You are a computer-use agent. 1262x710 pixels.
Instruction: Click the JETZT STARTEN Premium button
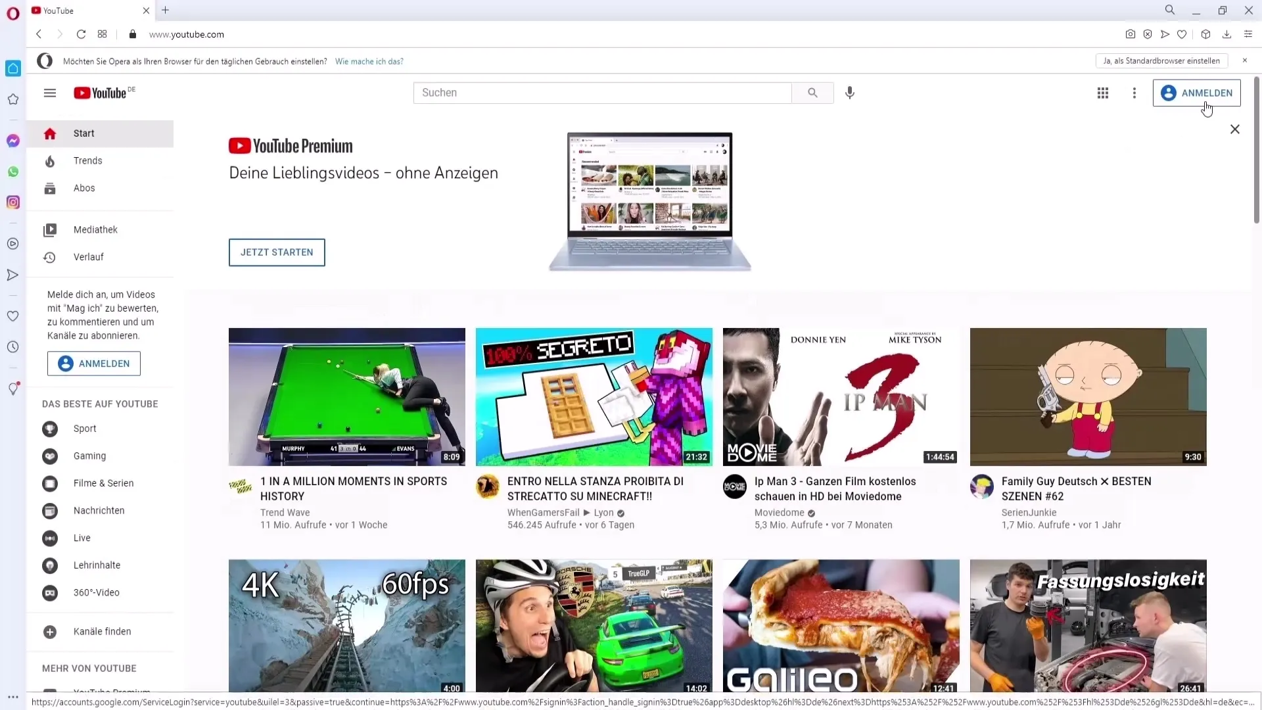278,253
